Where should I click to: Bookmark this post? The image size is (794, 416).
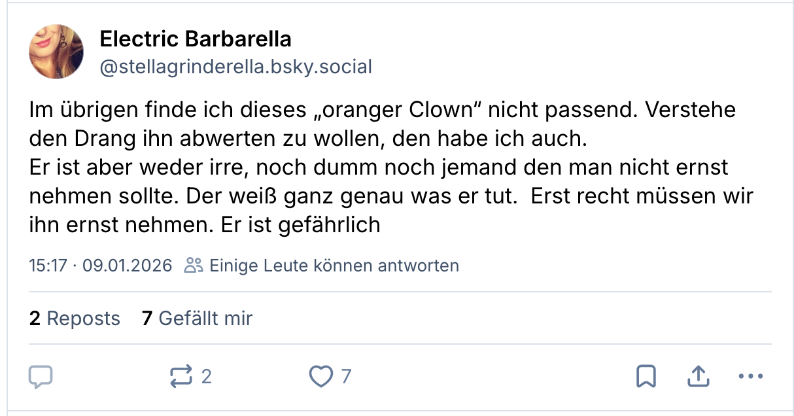pos(646,376)
